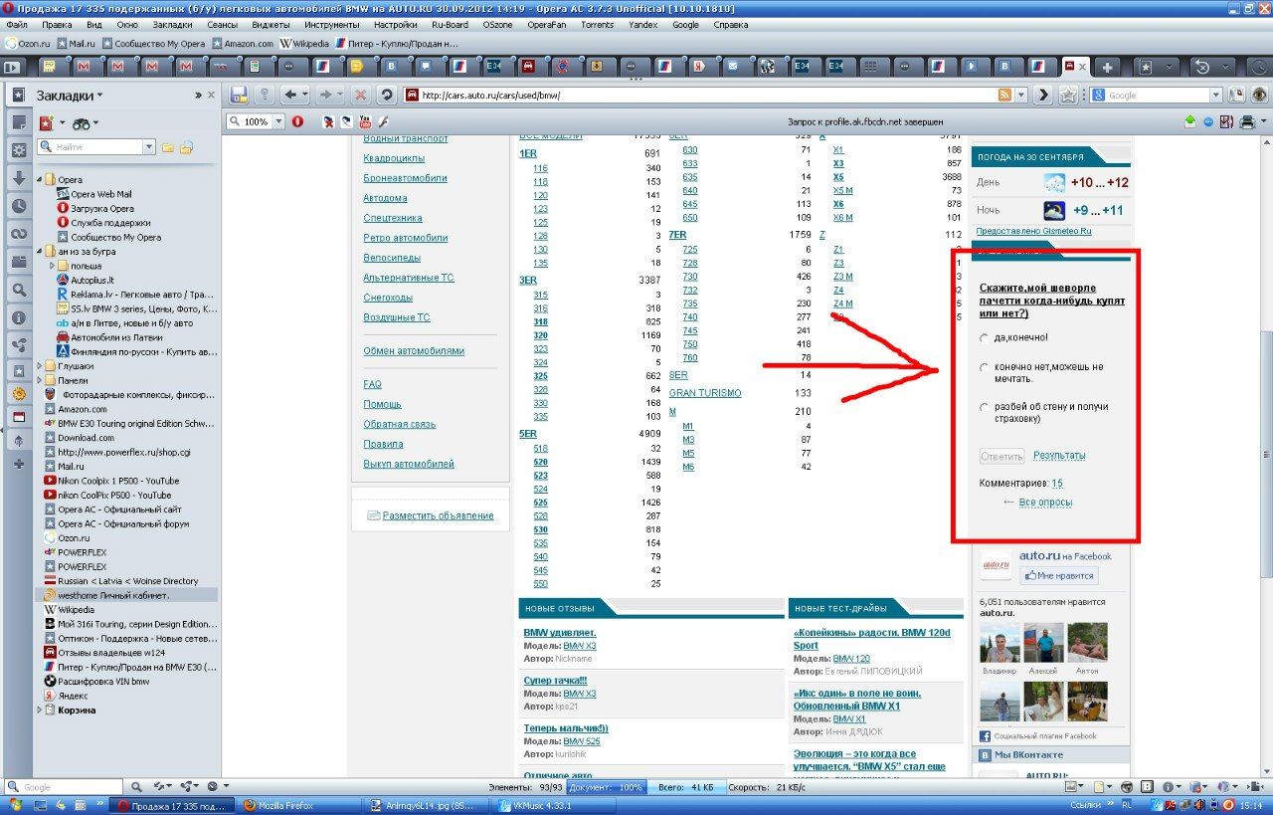This screenshot has width=1273, height=815.
Task: Open the Справка menu
Action: coord(731,24)
